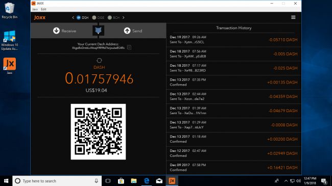Open the Dec 13 2017 01:18 AM transaction
The height and width of the screenshot is (186, 332).
click(233, 139)
